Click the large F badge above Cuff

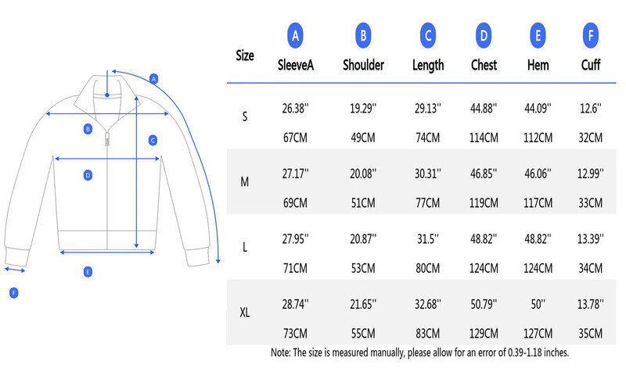click(590, 35)
